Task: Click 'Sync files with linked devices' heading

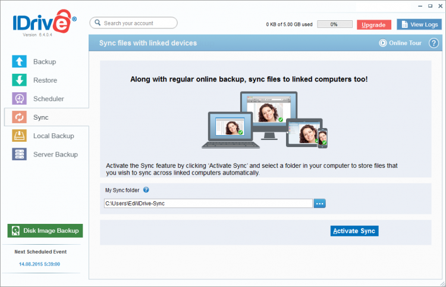Action: click(x=148, y=43)
